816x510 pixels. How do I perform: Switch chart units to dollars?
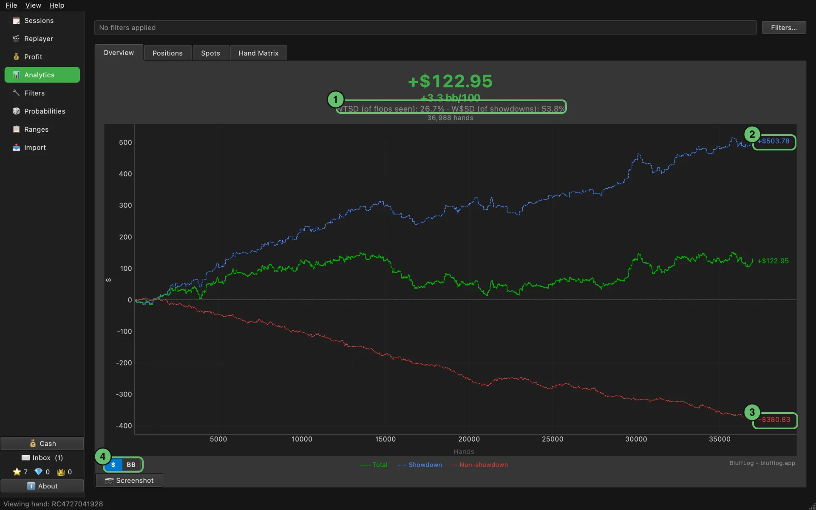pyautogui.click(x=113, y=465)
